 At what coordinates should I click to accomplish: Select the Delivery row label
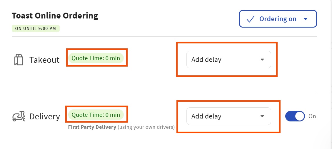[x=45, y=116]
